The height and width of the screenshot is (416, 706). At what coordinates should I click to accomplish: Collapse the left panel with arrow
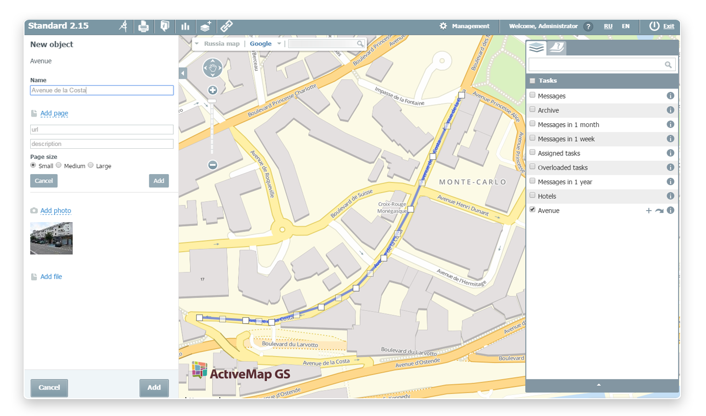click(x=183, y=73)
